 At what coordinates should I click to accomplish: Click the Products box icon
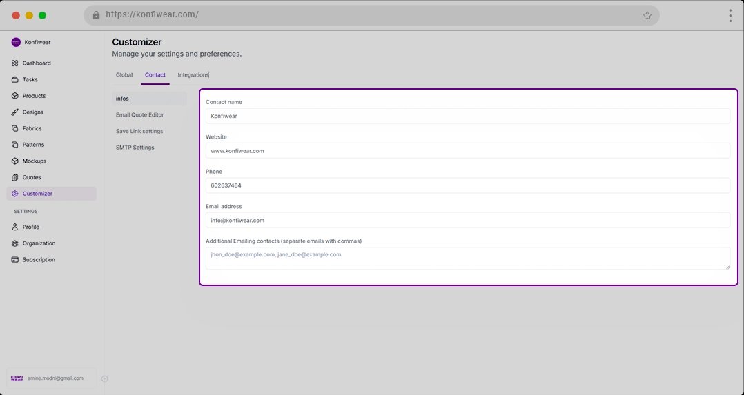15,96
